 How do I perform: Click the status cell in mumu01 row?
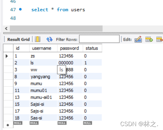(x=92, y=90)
